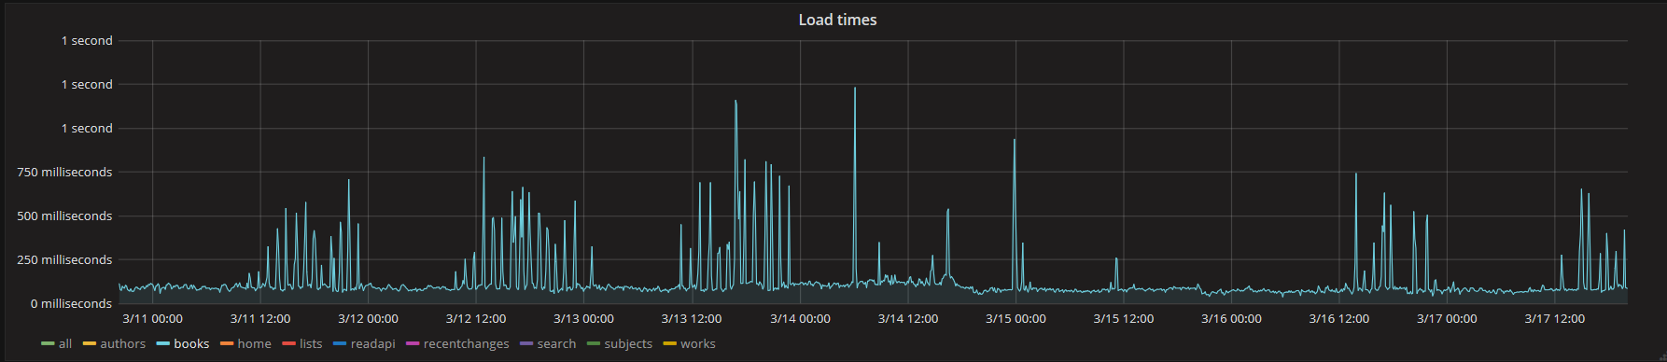Click the '500 milliseconds' y-axis label
The width and height of the screenshot is (1667, 362).
pos(64,216)
